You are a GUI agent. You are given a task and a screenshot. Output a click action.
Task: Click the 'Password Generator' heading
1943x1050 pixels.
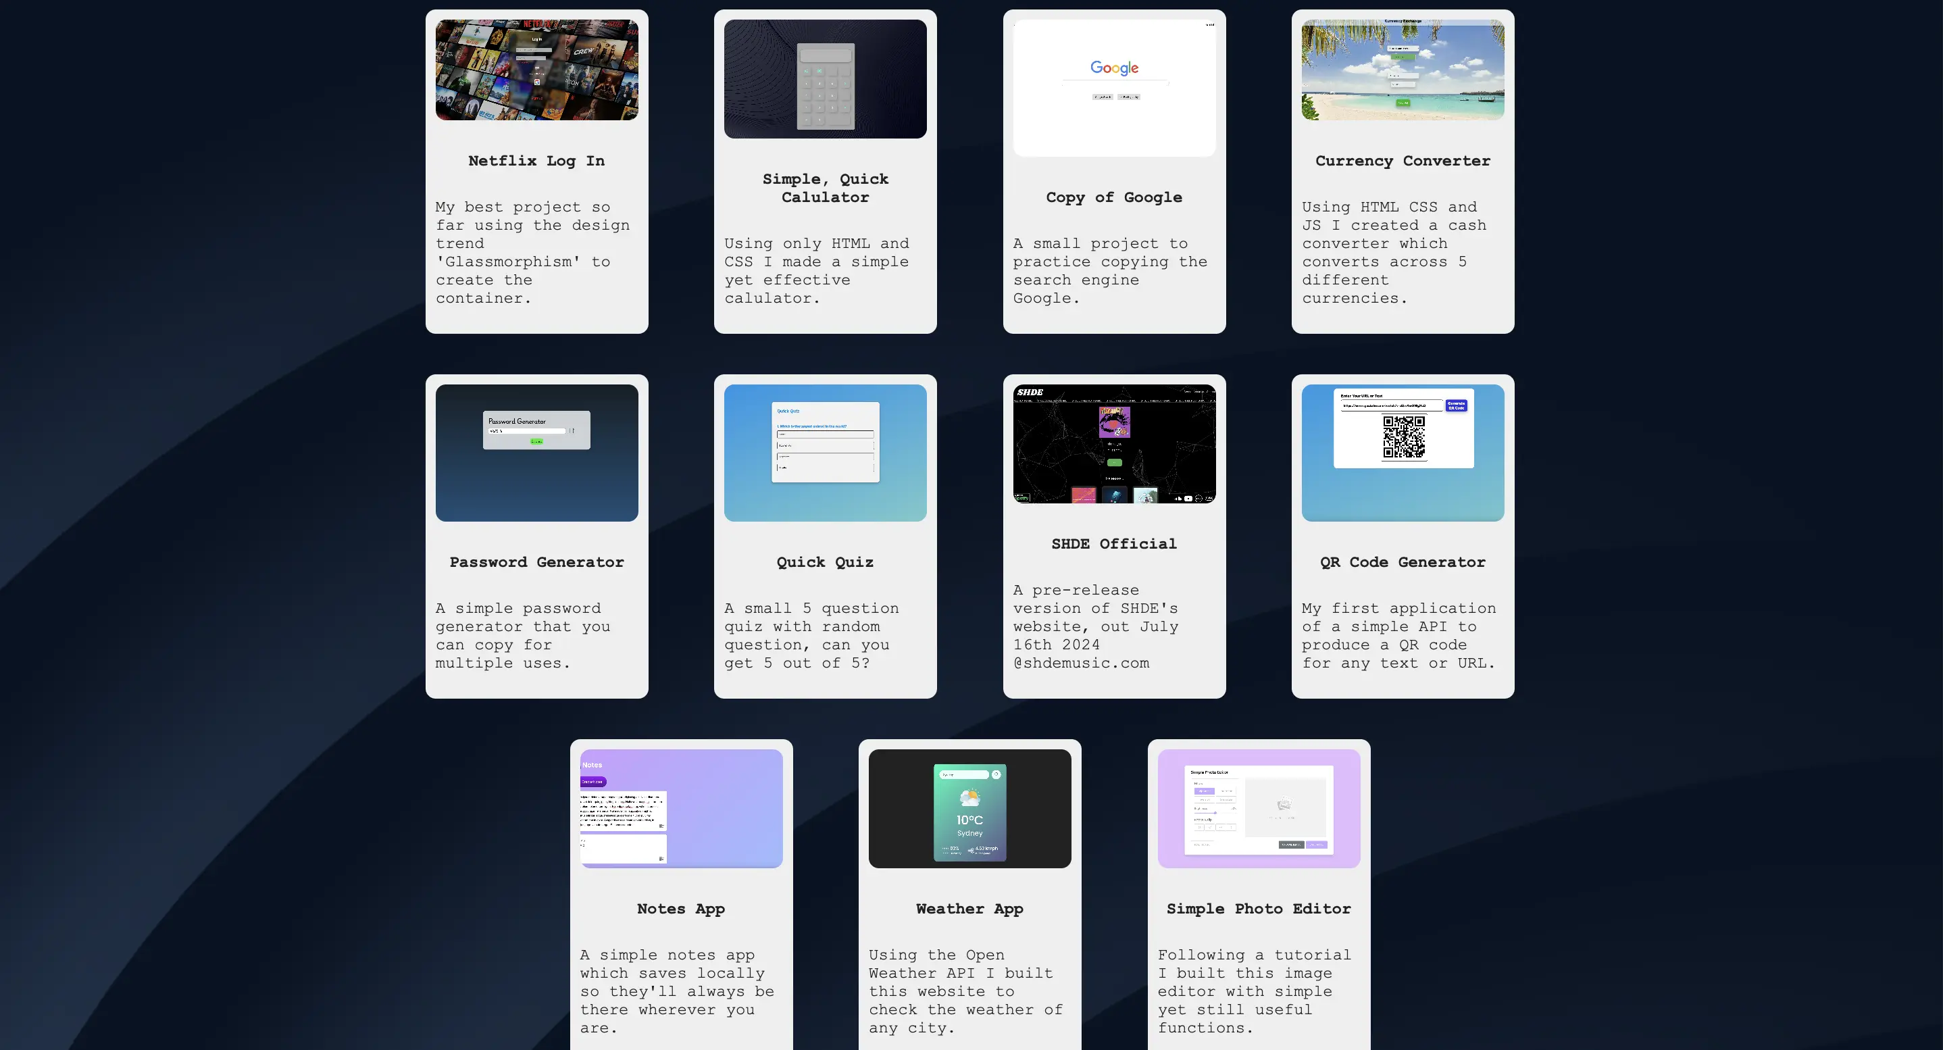click(x=536, y=562)
